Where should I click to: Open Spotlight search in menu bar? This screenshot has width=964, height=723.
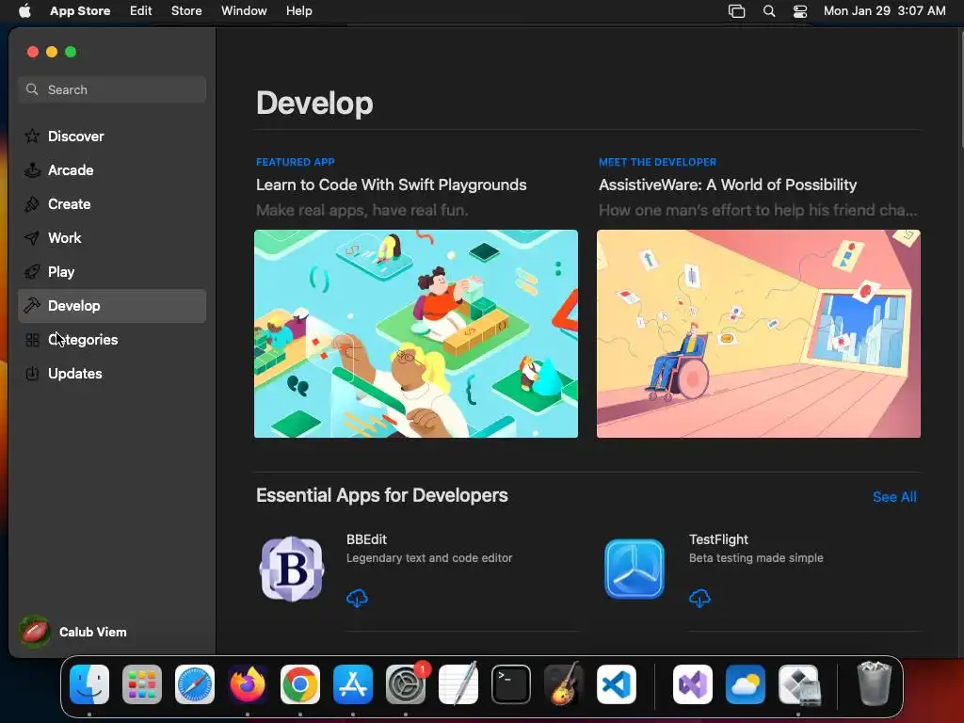[x=768, y=10]
